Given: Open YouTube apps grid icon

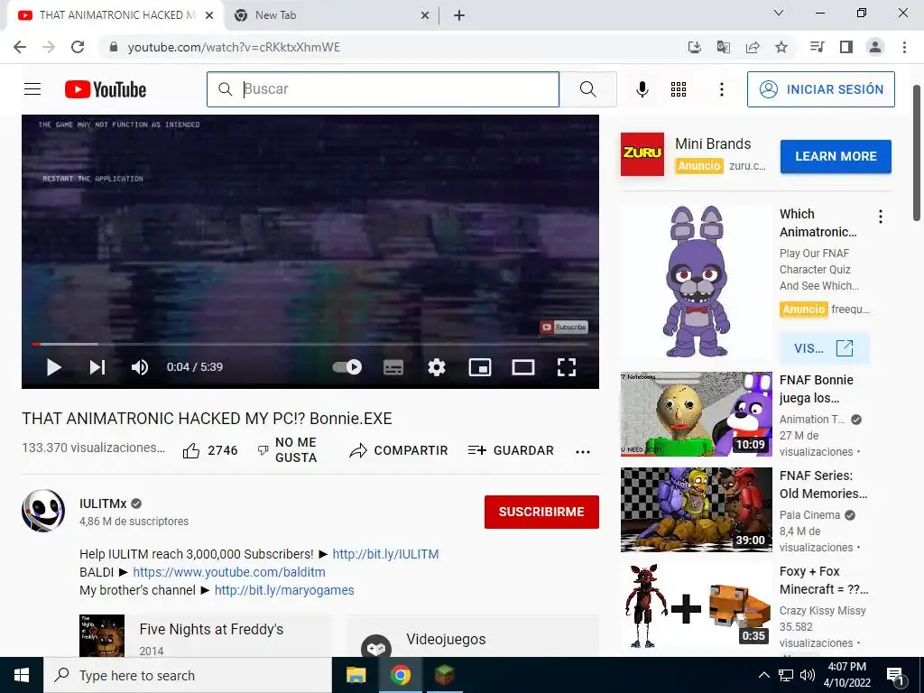Looking at the screenshot, I should tap(679, 89).
